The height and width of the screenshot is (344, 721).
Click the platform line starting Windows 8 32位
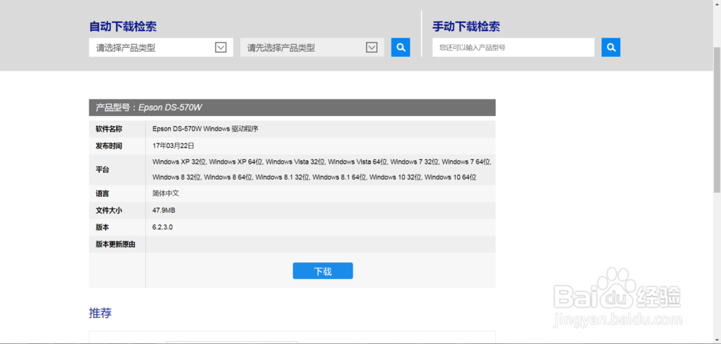(x=314, y=177)
